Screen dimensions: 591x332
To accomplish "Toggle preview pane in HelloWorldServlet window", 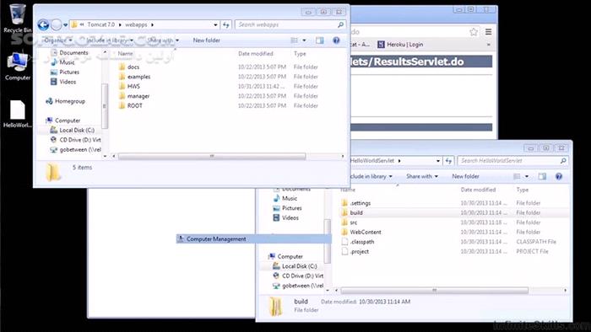I will 542,176.
